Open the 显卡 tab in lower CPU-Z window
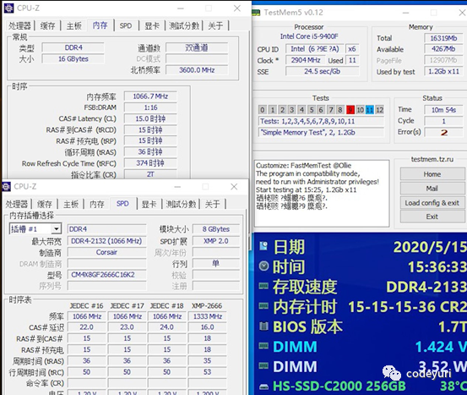467x395 pixels. point(149,205)
